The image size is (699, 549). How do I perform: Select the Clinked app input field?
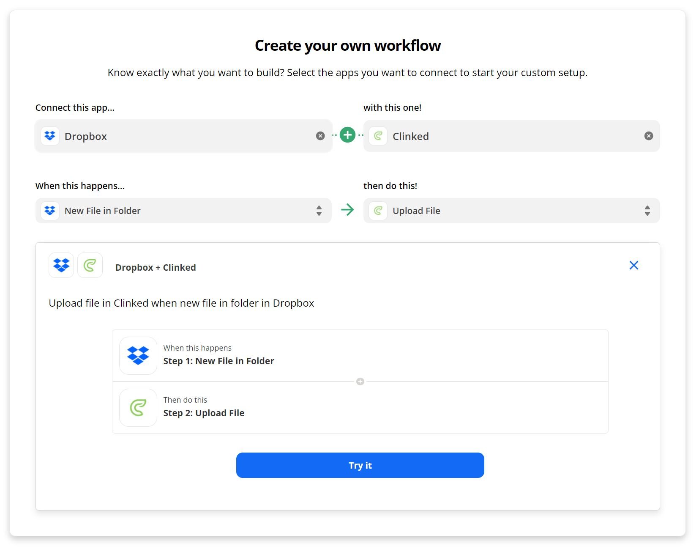[511, 136]
